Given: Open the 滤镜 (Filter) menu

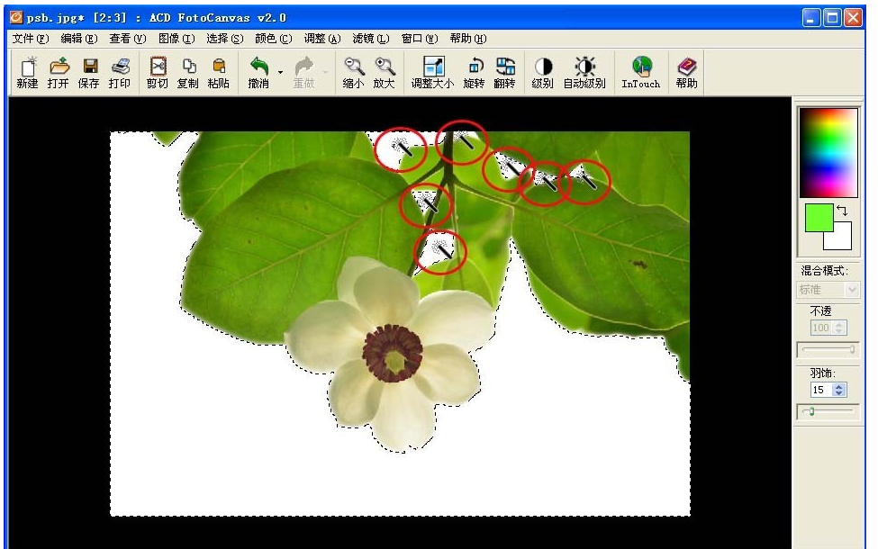Looking at the screenshot, I should tap(370, 39).
